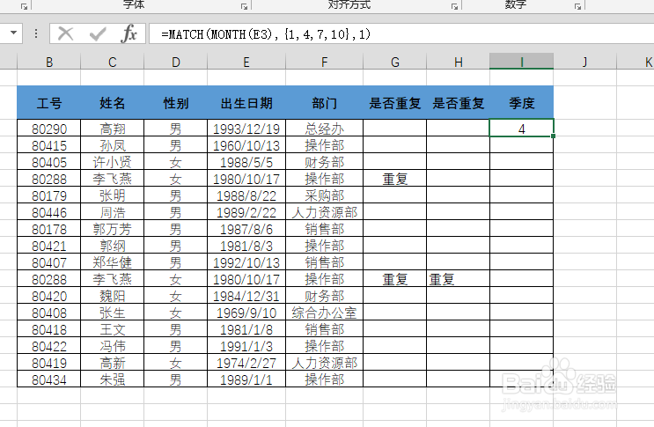Click date cell 1988/5/5
654x427 pixels.
[x=246, y=162]
